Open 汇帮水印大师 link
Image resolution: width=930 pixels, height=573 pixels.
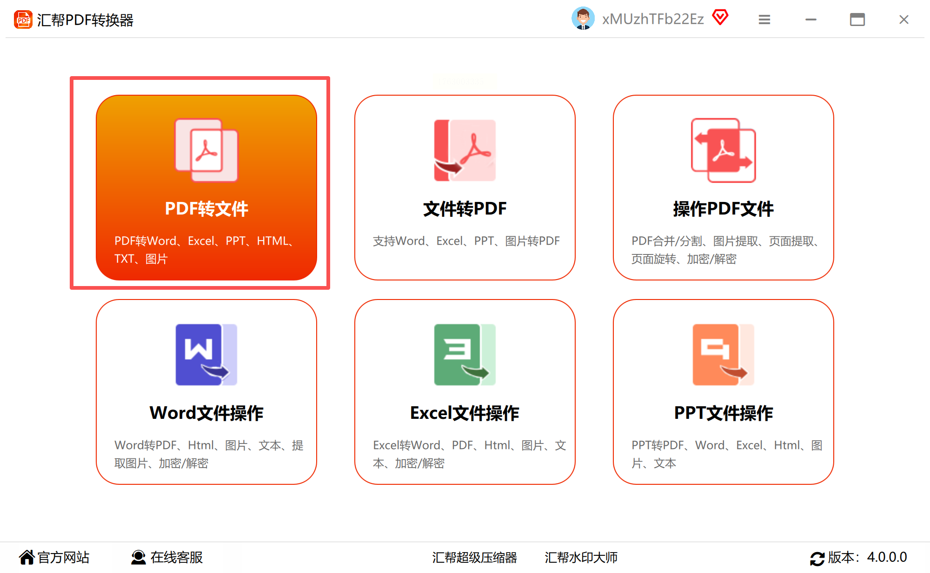point(581,557)
